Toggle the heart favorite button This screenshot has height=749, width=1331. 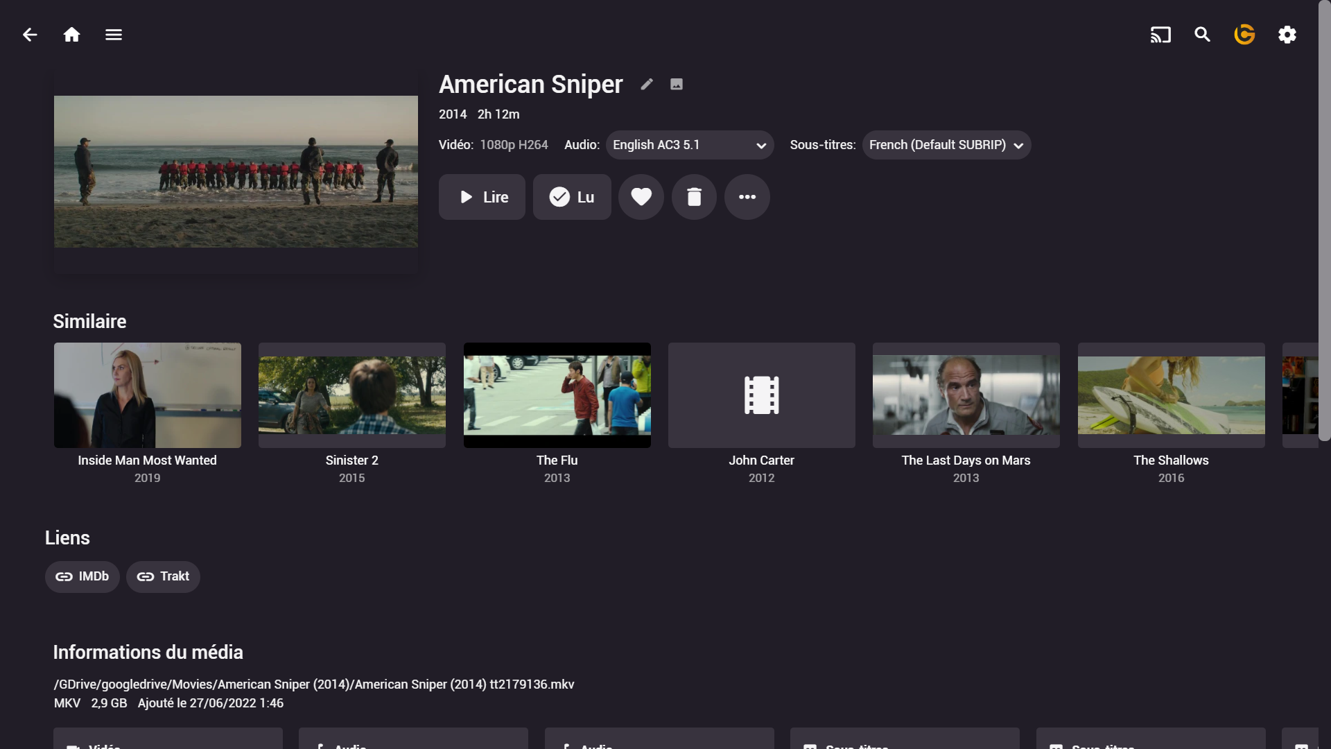[x=641, y=197]
